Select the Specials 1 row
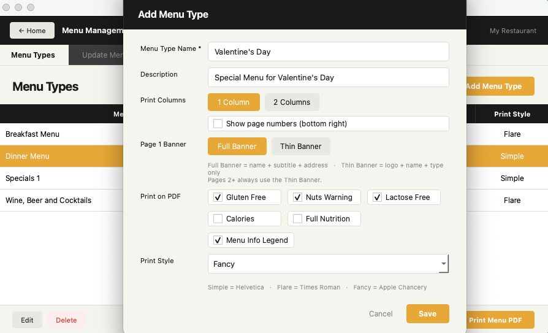The width and height of the screenshot is (548, 333). [61, 178]
